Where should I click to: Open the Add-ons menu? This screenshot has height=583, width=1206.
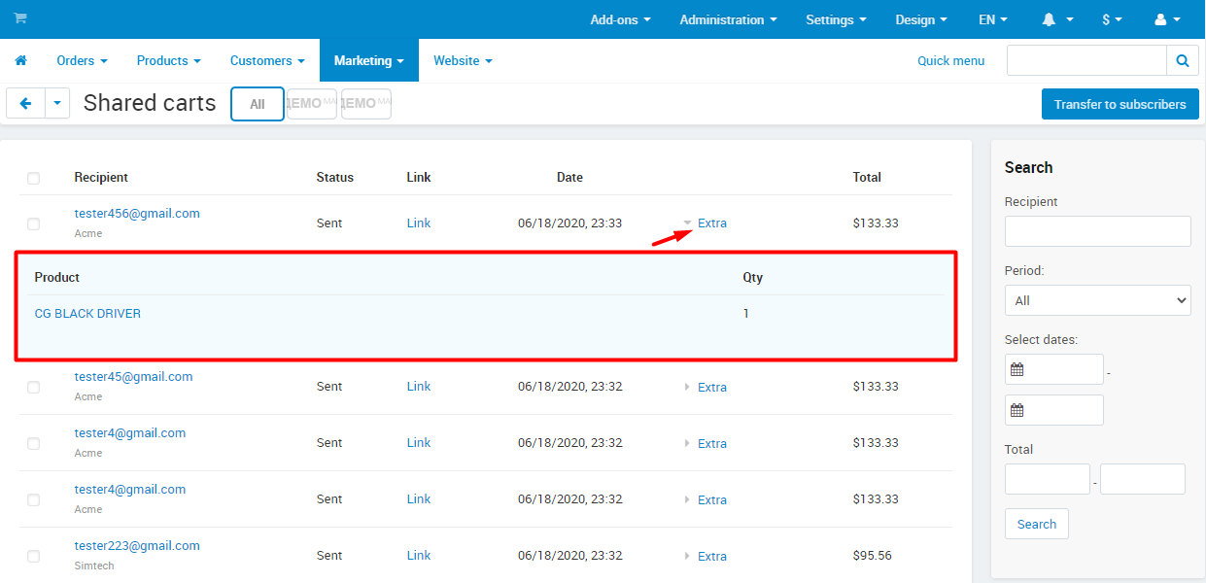point(620,19)
